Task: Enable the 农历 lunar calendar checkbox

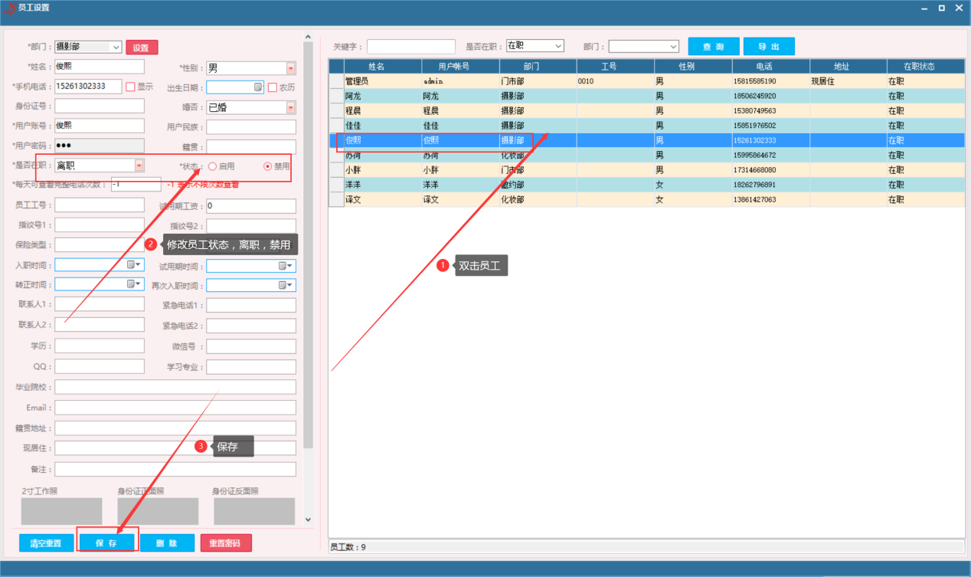Action: pos(273,87)
